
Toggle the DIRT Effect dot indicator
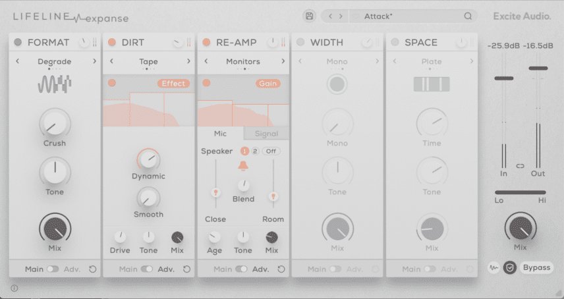pos(112,83)
